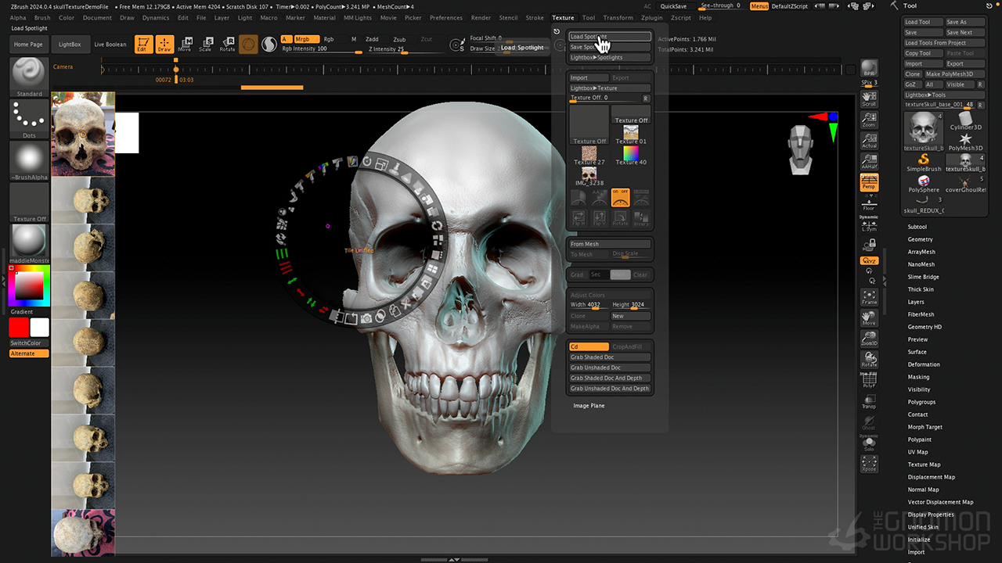Activate the Rotate mode in top shelf

(227, 44)
